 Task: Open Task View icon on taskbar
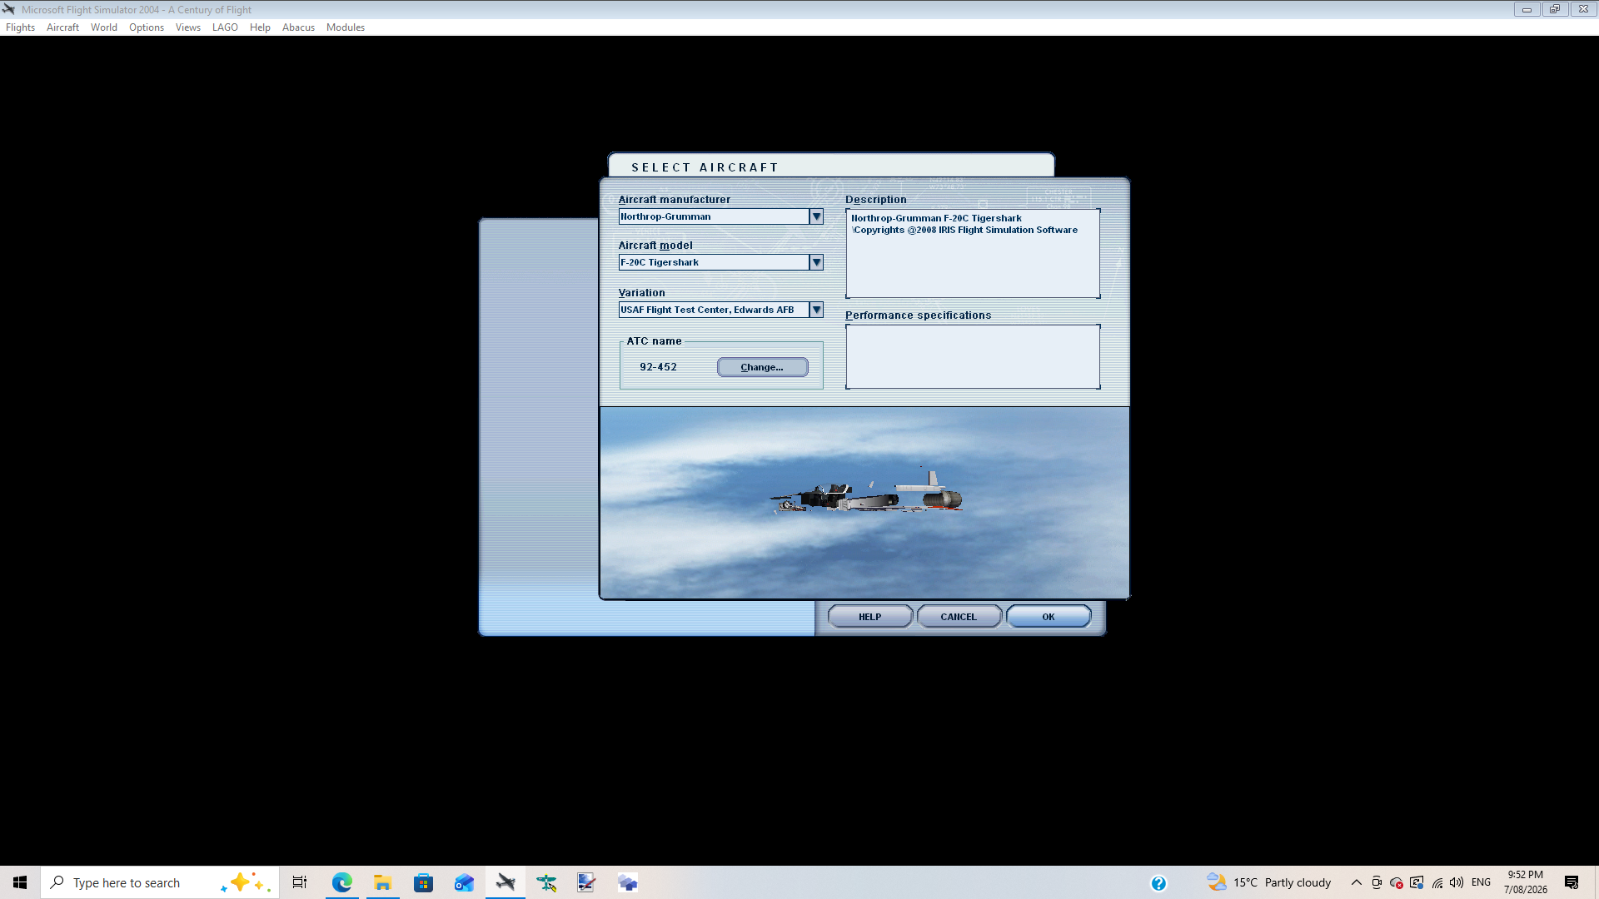(x=300, y=882)
